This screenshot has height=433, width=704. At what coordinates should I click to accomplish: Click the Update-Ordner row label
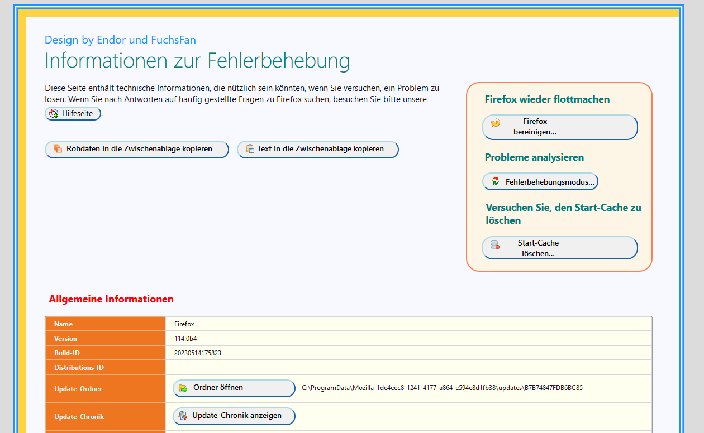pyautogui.click(x=78, y=389)
